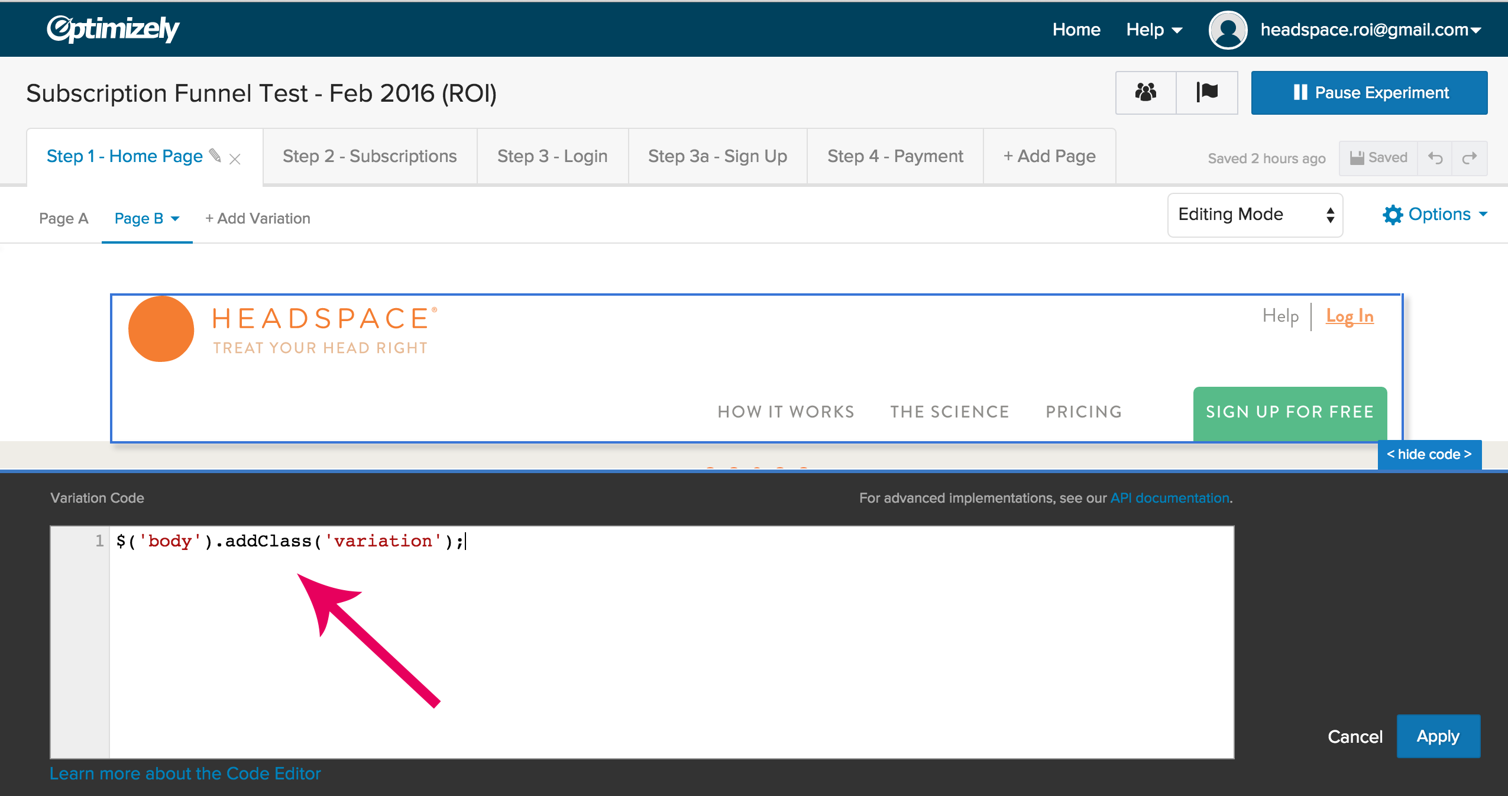
Task: Open the Editing Mode selector
Action: (x=1255, y=215)
